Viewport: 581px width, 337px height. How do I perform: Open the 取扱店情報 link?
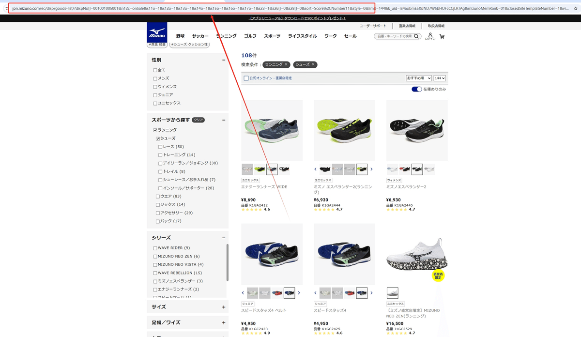[436, 26]
